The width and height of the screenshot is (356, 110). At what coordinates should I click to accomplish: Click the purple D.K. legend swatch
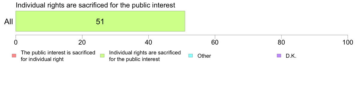coord(279,56)
